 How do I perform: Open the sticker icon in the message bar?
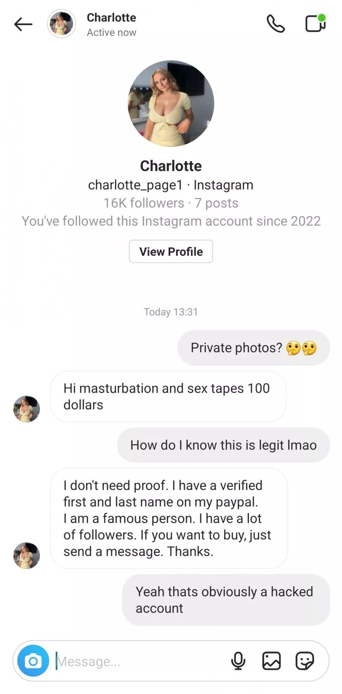(x=305, y=661)
